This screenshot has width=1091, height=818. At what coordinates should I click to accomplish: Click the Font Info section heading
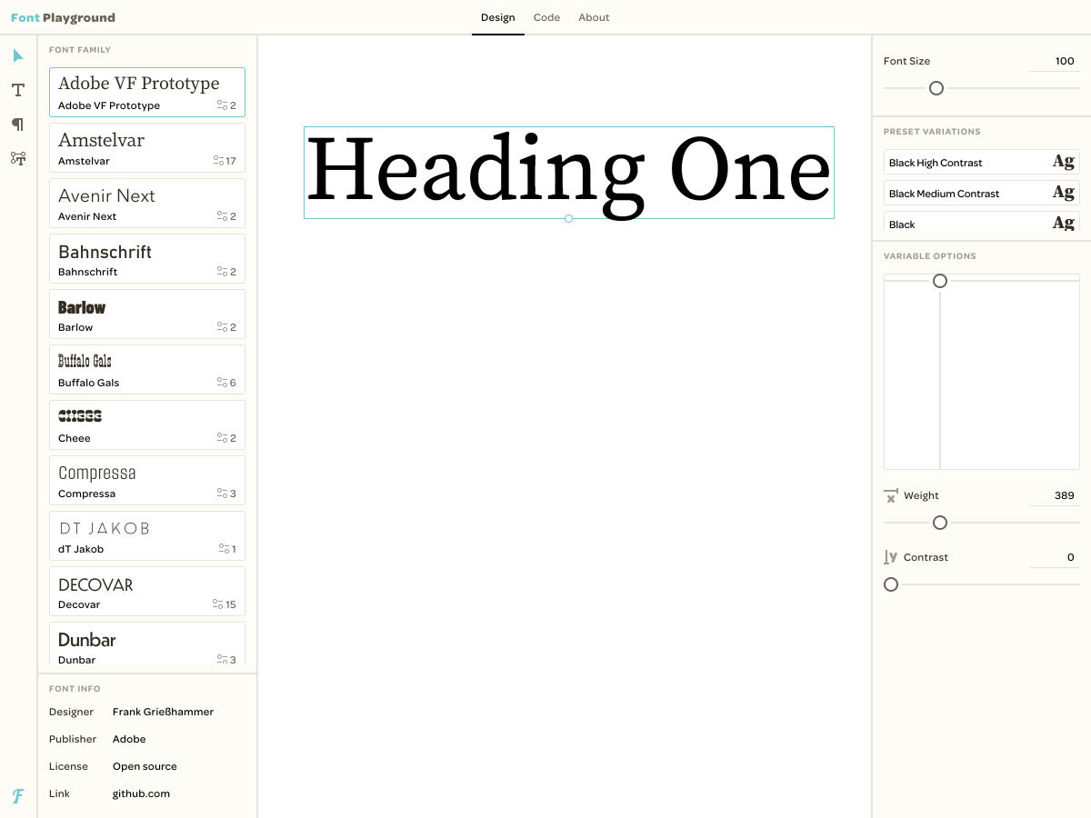pyautogui.click(x=75, y=689)
